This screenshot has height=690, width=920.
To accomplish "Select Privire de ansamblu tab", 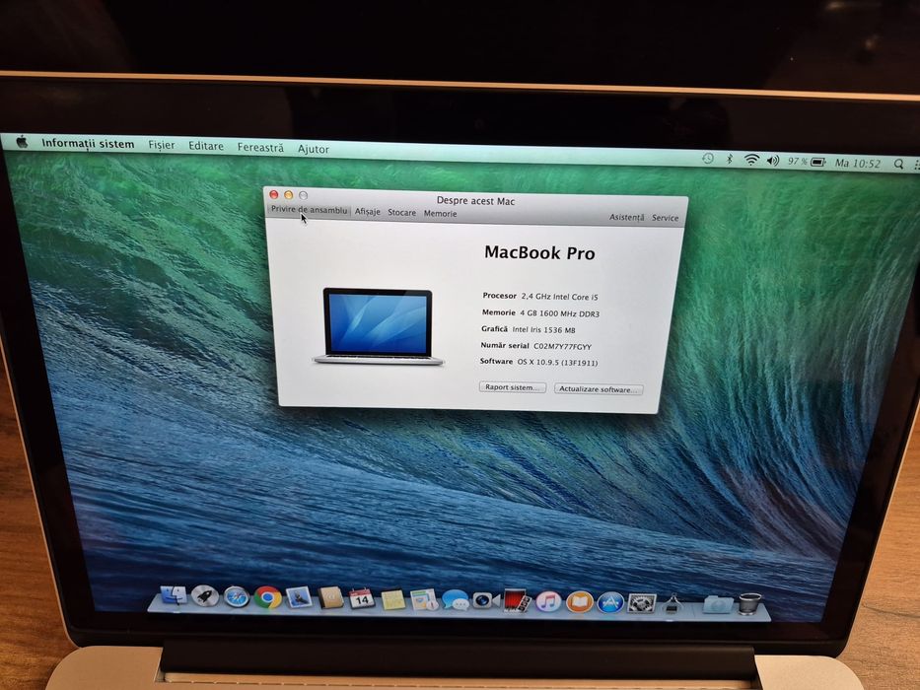I will coord(310,209).
